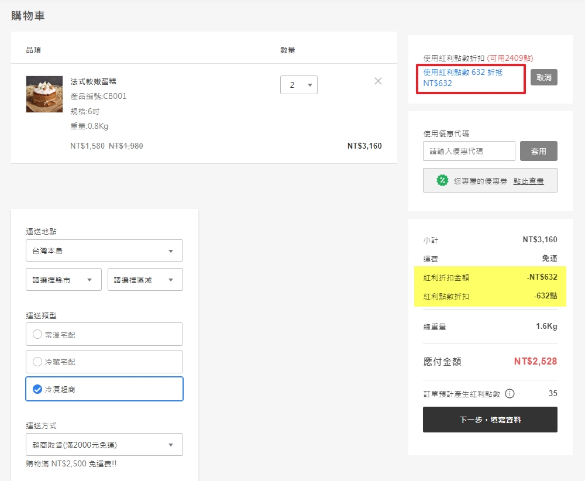The image size is (585, 481).
Task: Click the info icon beside 訂單預計產生紅利點數
Action: (511, 394)
